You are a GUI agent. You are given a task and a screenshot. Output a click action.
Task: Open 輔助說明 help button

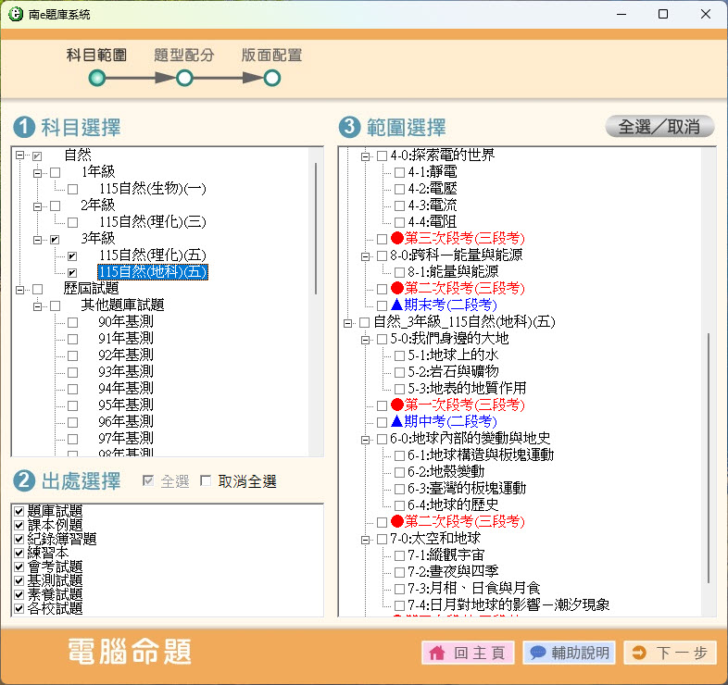[570, 653]
